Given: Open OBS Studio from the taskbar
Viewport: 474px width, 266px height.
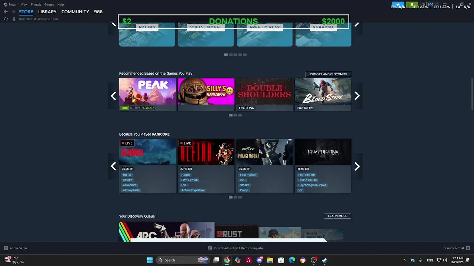Looking at the screenshot, I should click(x=314, y=260).
